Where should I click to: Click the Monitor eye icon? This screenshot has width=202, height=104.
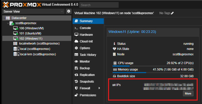[76, 62]
